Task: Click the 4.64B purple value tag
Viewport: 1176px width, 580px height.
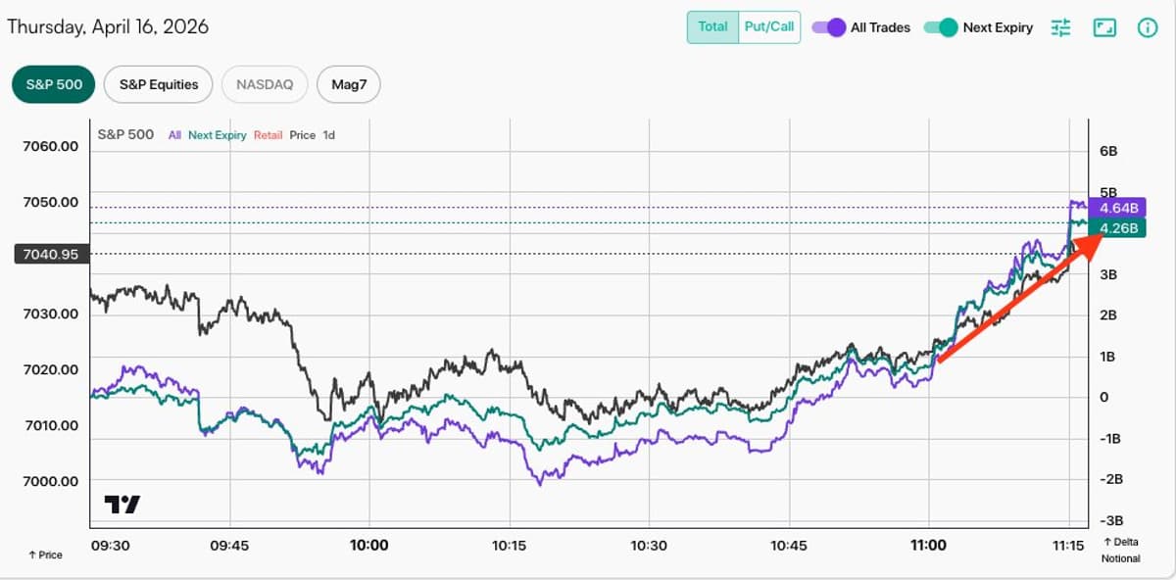Action: point(1118,208)
